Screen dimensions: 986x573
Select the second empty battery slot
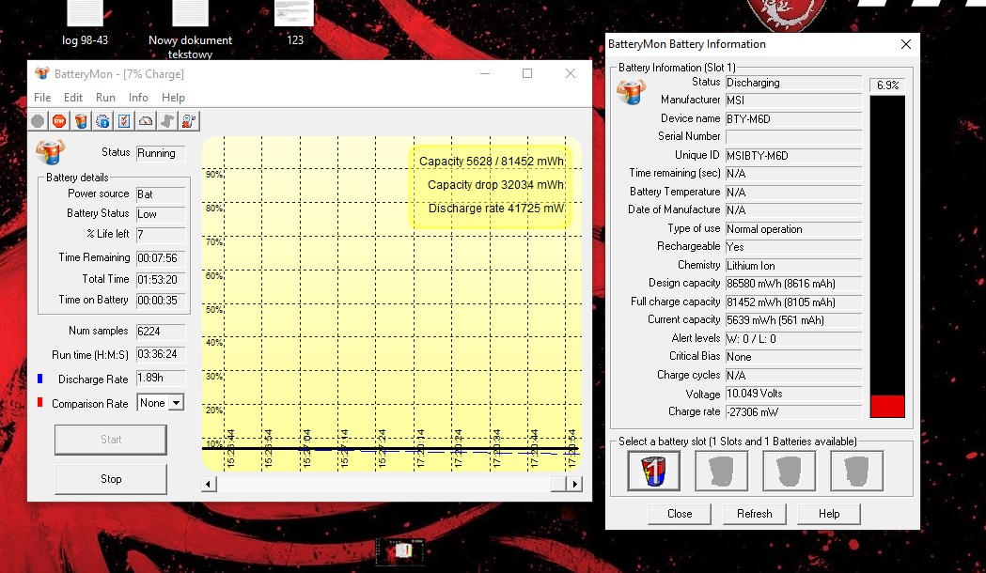point(721,471)
